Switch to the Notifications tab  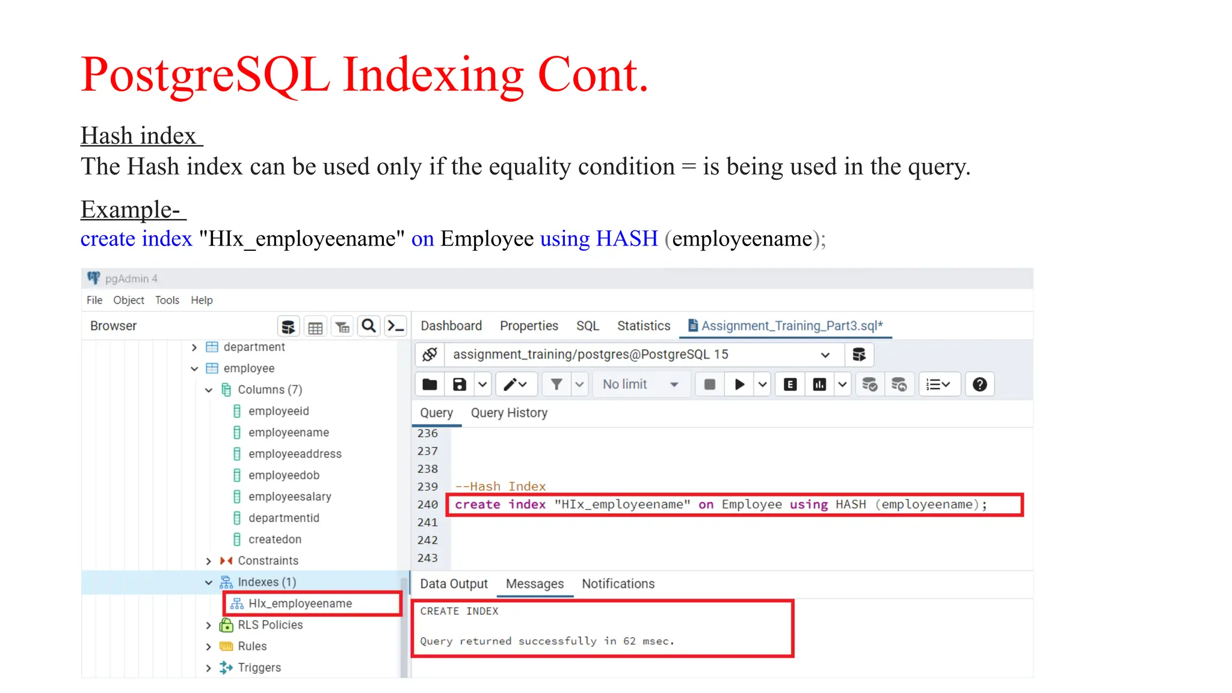tap(618, 584)
